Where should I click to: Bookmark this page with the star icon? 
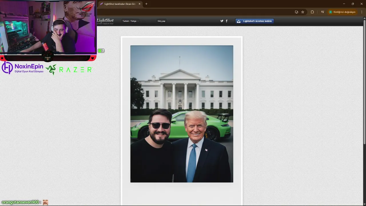(x=303, y=12)
